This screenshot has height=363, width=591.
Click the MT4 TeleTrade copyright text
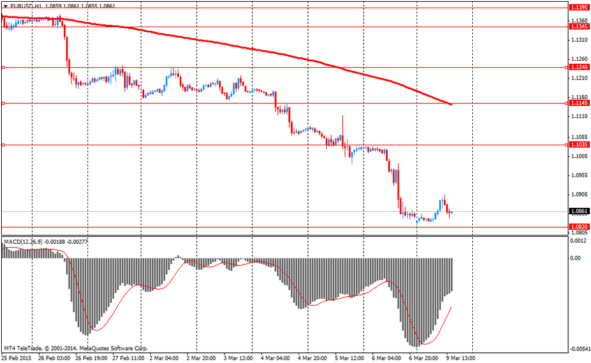[76, 348]
